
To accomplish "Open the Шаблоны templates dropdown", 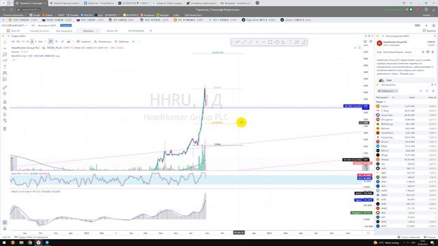I will coord(122,42).
